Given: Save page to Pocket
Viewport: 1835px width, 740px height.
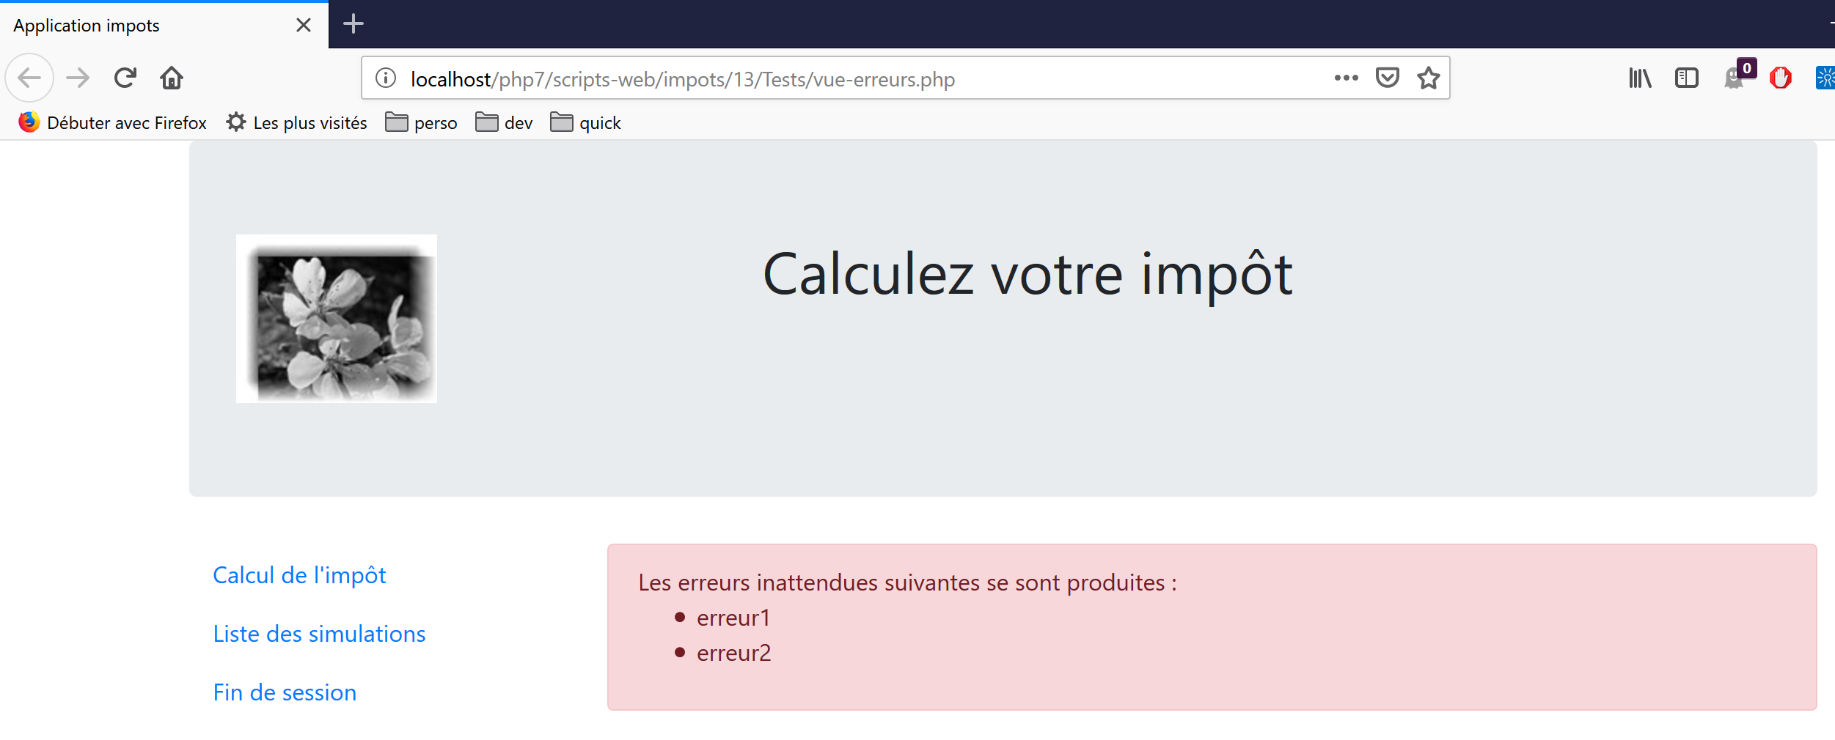Looking at the screenshot, I should pos(1387,78).
